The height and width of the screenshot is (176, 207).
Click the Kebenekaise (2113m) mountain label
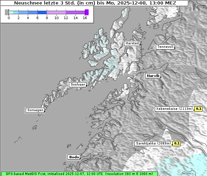click(174, 109)
